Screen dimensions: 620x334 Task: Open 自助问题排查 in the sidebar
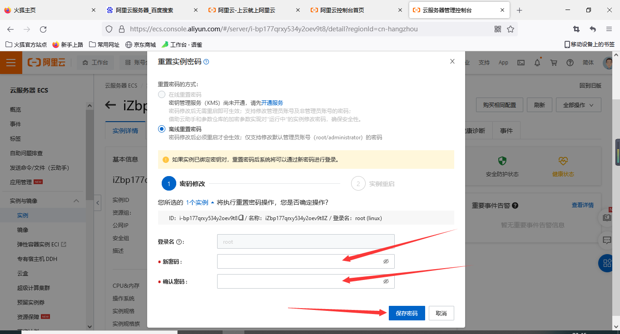pos(26,153)
